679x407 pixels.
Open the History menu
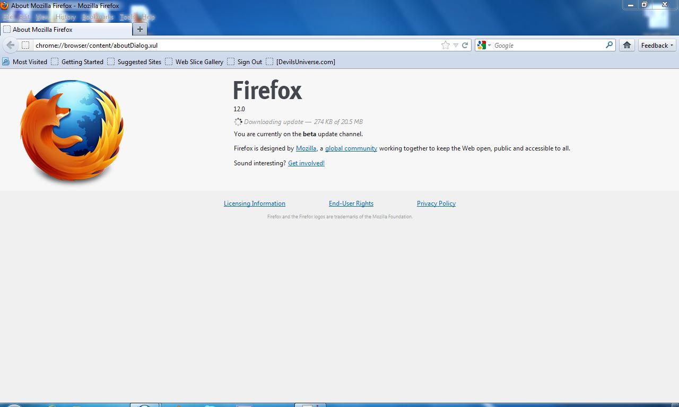pos(66,17)
